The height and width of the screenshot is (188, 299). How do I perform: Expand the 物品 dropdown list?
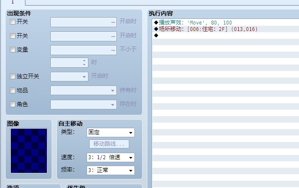[x=113, y=90]
